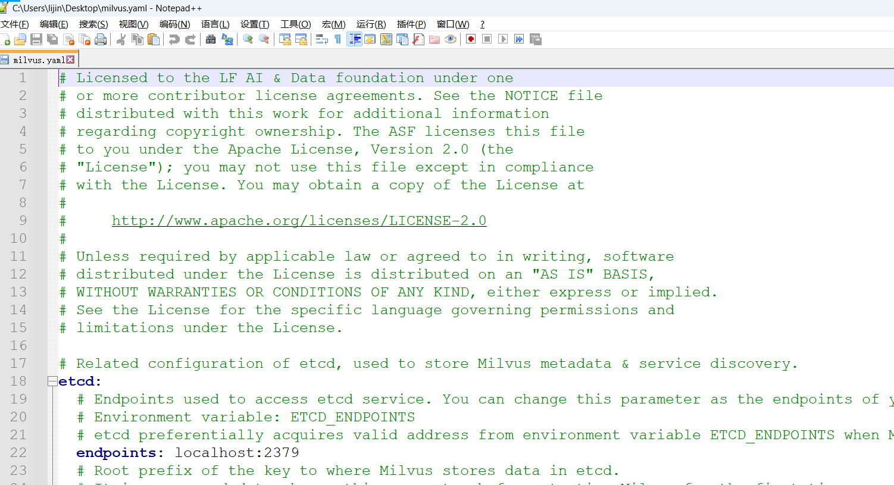Open Folder as Workspace icon
894x485 pixels.
(435, 39)
